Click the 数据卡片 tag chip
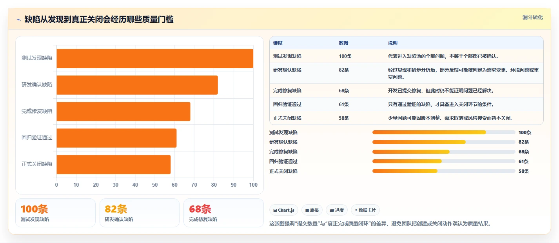This screenshot has height=243, width=559. tap(365, 210)
